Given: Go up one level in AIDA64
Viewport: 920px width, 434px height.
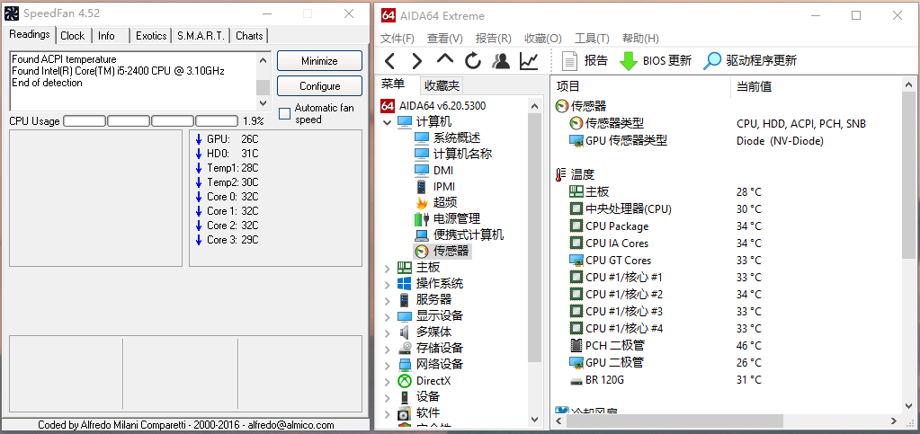Looking at the screenshot, I should tap(445, 59).
